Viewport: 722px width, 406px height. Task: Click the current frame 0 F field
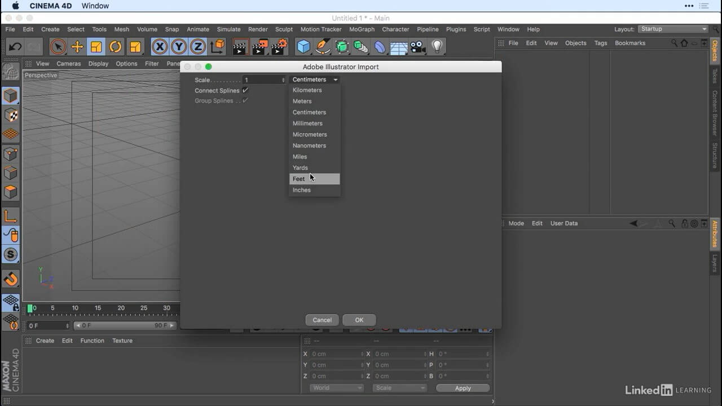click(x=48, y=325)
